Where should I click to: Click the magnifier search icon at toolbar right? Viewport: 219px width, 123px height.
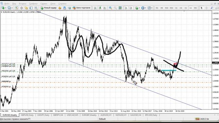point(212,8)
